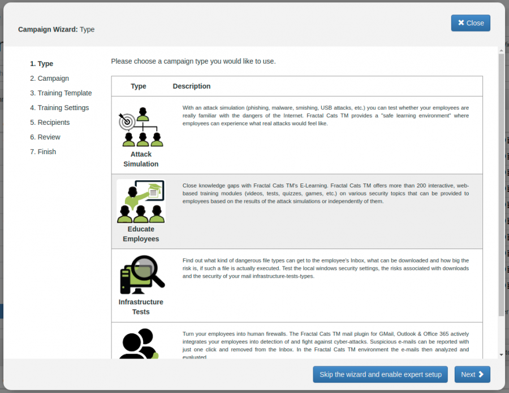Click the Educate Employees label text
This screenshot has height=393, width=509.
tap(141, 234)
